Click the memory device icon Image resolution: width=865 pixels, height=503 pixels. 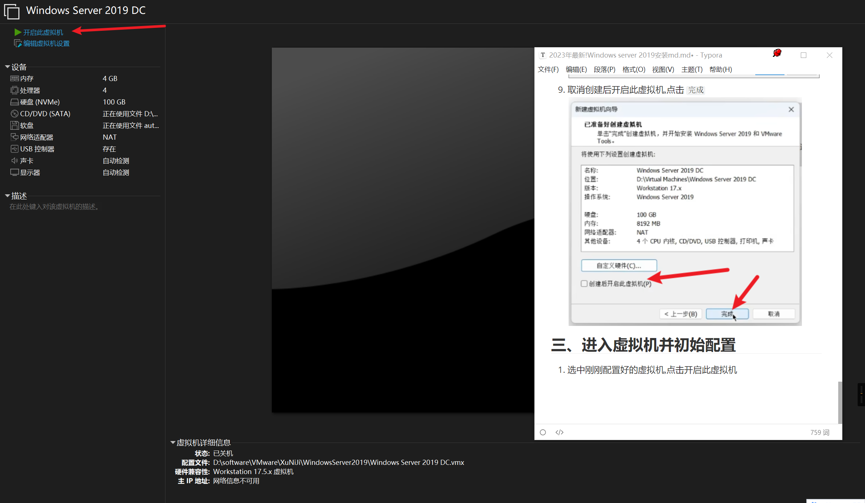coord(14,78)
